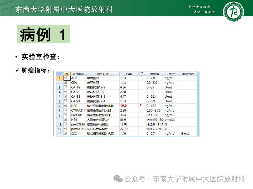Click the 糖链抗原19-9 name cell

(x=103, y=87)
